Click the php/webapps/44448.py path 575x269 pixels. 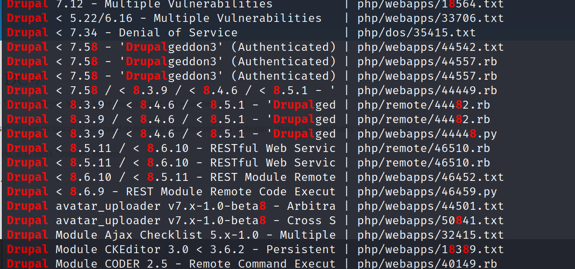427,134
